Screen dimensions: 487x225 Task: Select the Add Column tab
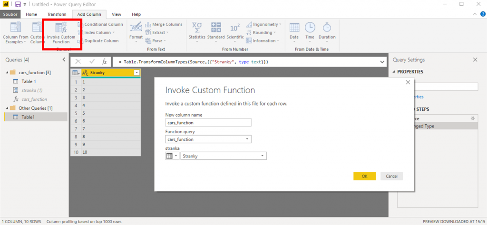(x=89, y=14)
